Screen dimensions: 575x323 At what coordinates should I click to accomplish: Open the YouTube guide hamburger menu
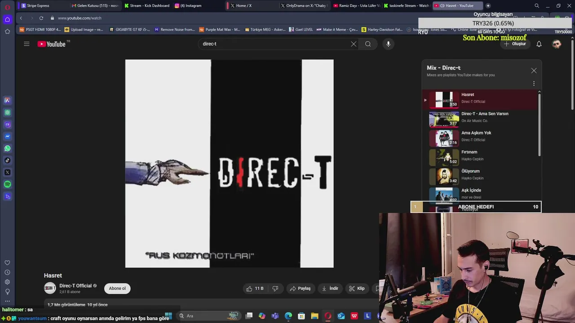point(27,44)
